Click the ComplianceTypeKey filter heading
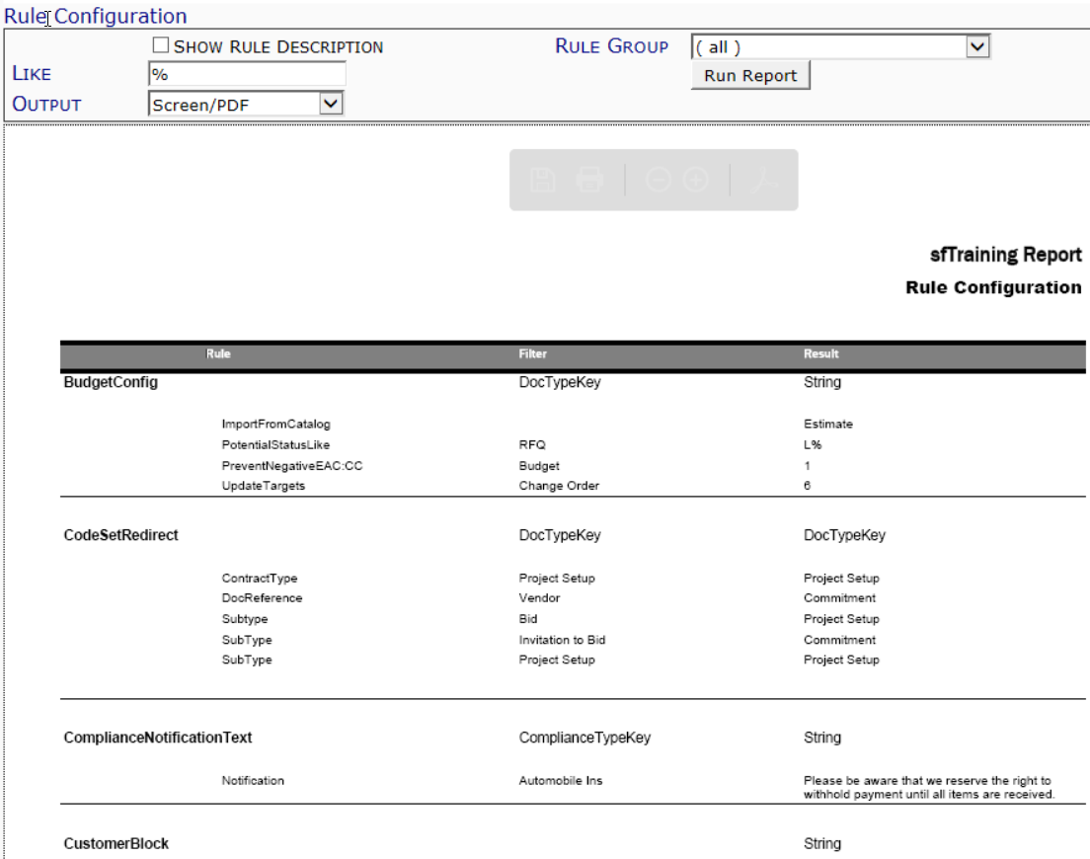1090x859 pixels. tap(584, 738)
